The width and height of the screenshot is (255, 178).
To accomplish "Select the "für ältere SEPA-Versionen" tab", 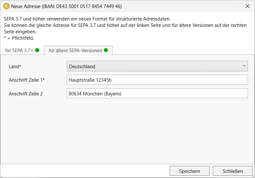I will 78,51.
